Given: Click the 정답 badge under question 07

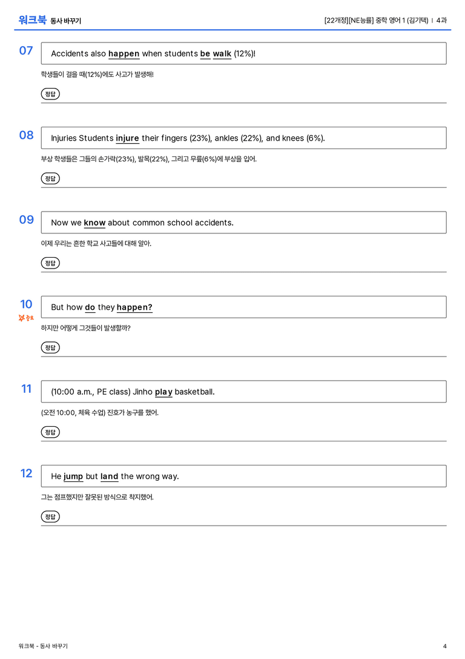Looking at the screenshot, I should [x=50, y=94].
